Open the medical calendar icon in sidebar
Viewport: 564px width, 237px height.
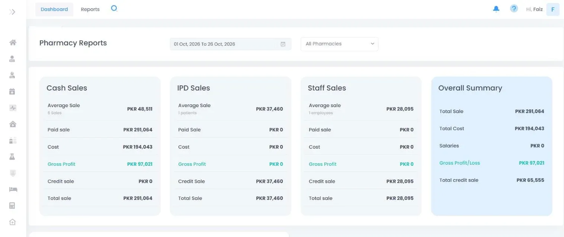tap(12, 91)
